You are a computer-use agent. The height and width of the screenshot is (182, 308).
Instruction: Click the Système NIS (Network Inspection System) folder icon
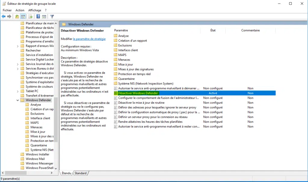(115, 83)
